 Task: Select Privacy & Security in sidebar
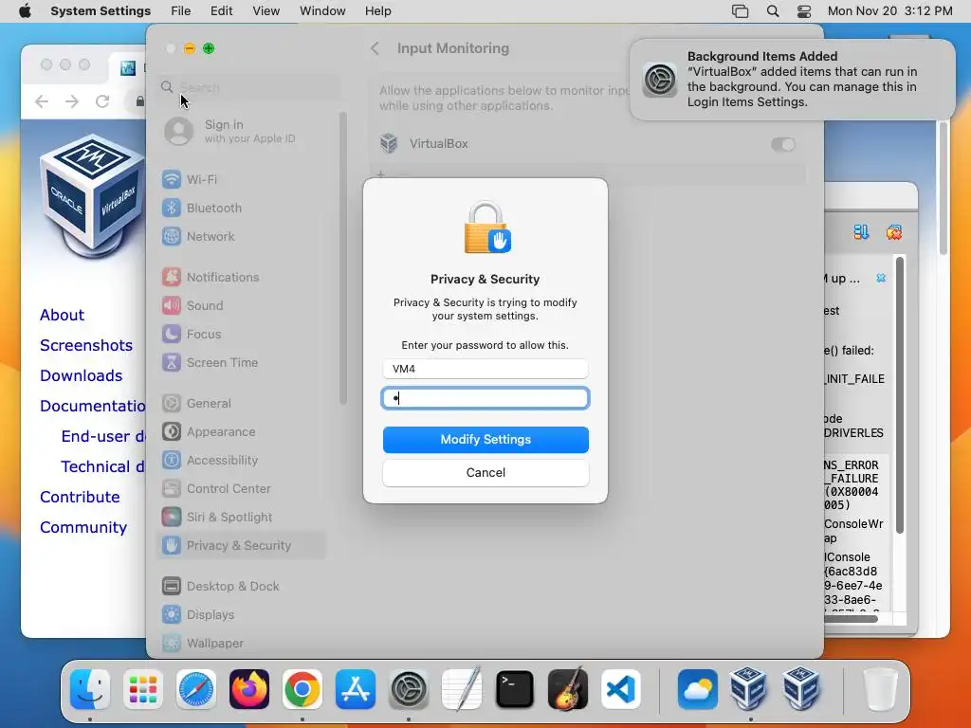(242, 546)
